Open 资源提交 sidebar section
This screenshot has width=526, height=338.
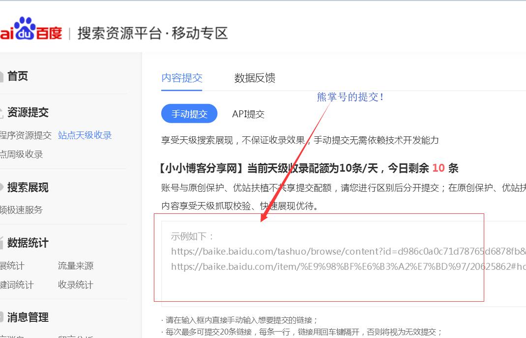[28, 112]
